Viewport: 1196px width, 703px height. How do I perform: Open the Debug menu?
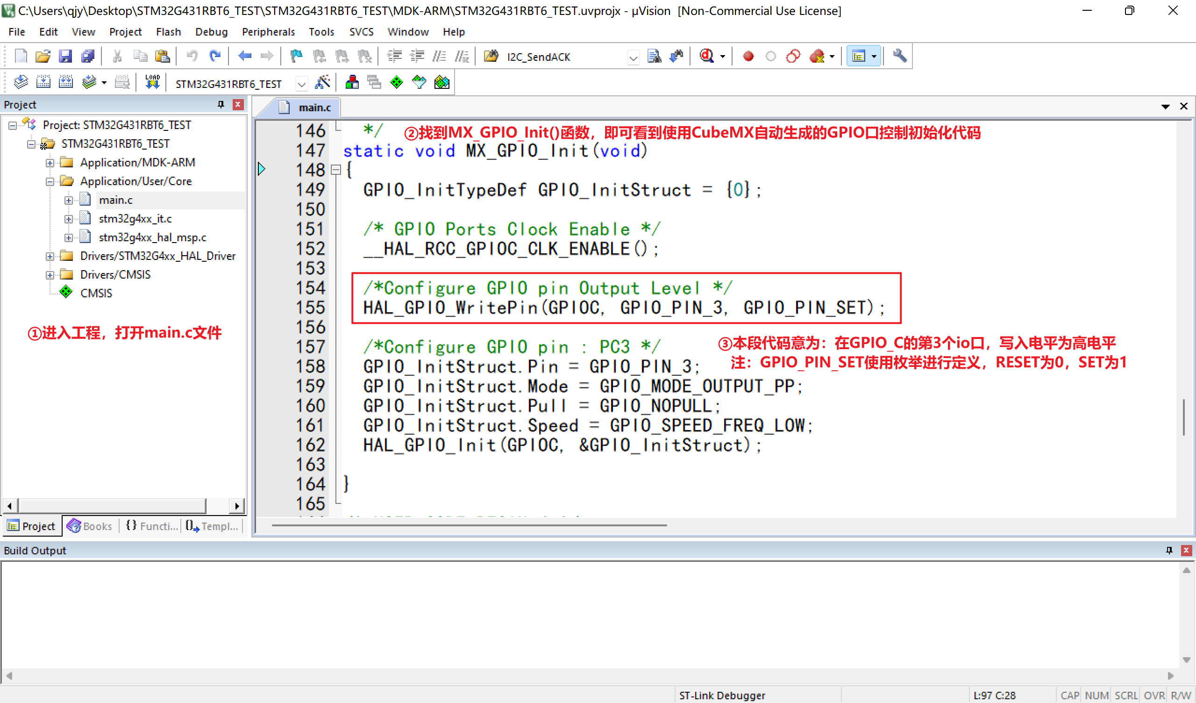click(211, 32)
